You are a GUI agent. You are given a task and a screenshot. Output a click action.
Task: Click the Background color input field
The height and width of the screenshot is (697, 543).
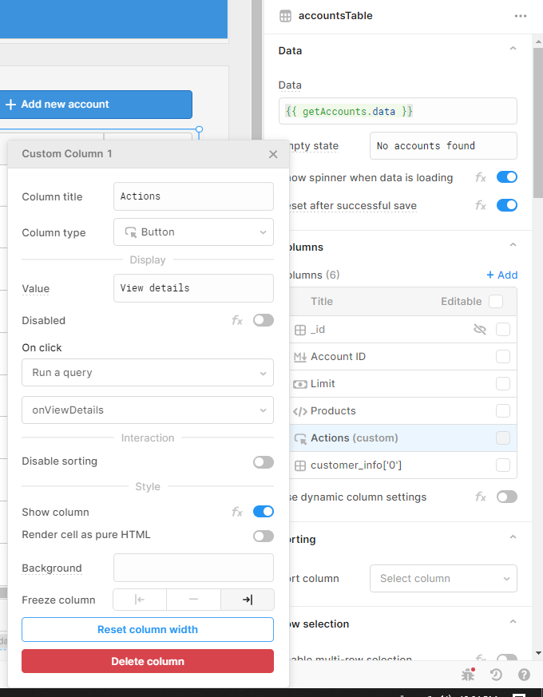[193, 568]
